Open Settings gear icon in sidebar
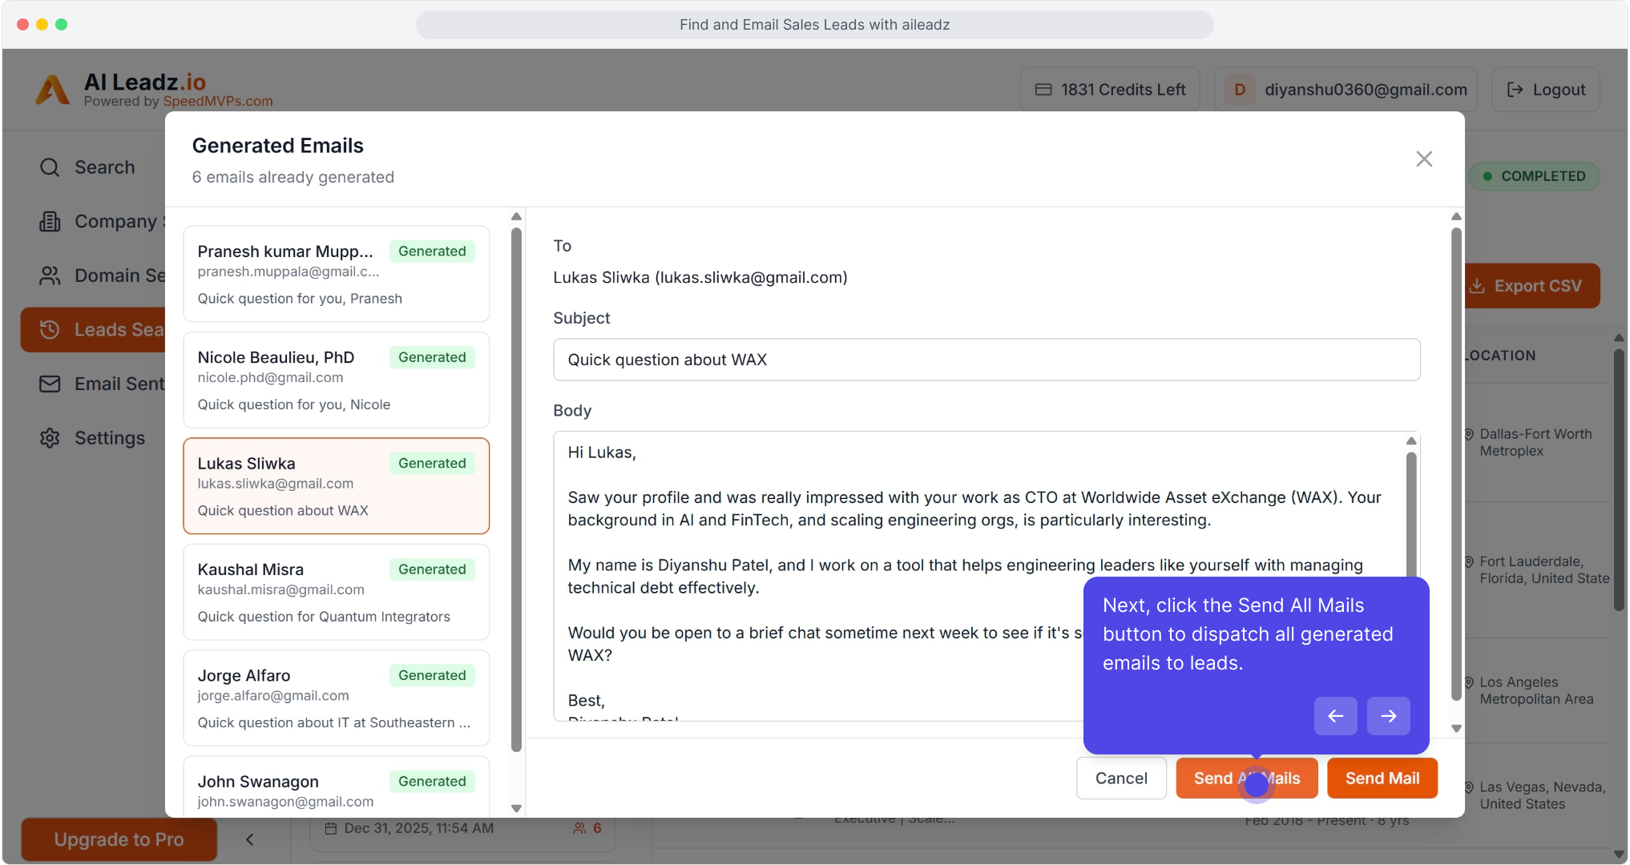This screenshot has height=865, width=1630. pos(50,438)
